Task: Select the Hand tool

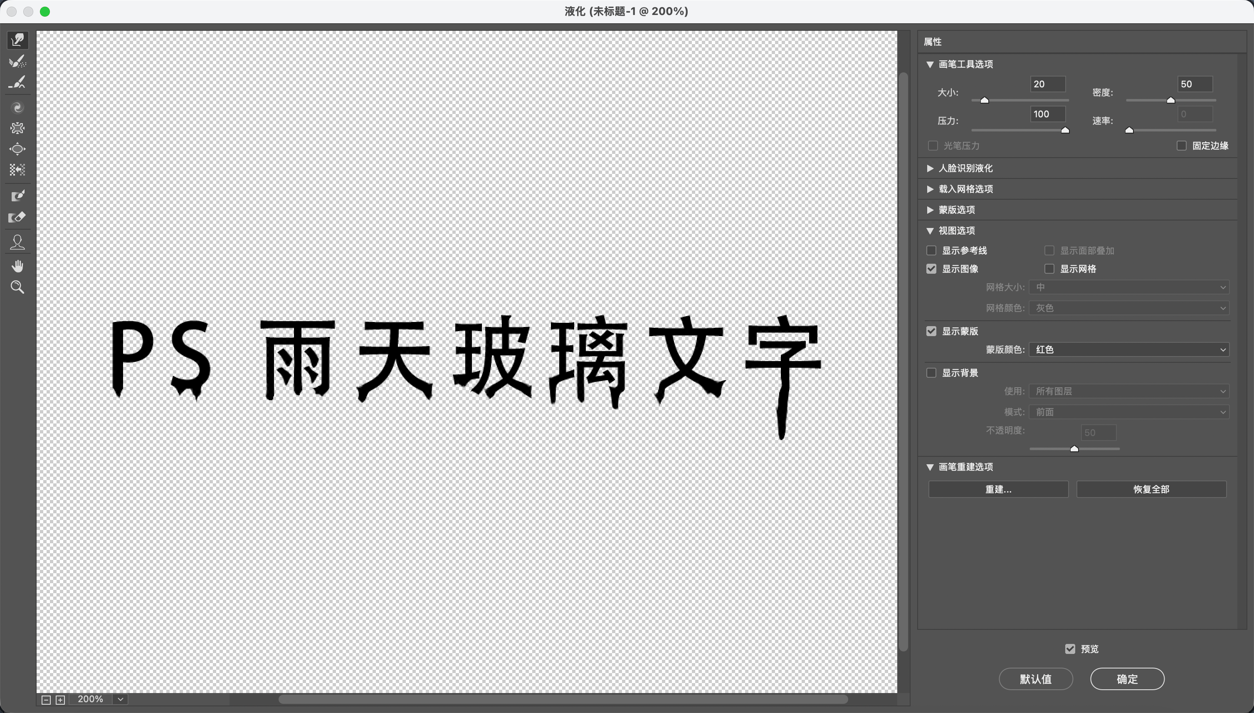Action: click(x=17, y=265)
